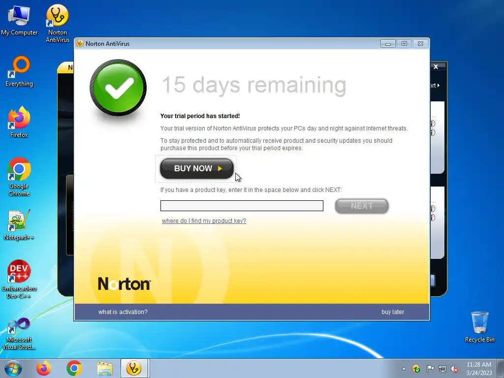Maximize the Norton AntiVirus dialog
The image size is (504, 378).
405,44
